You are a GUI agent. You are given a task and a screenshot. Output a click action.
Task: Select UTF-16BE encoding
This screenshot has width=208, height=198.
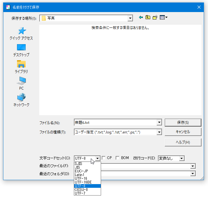(87, 182)
